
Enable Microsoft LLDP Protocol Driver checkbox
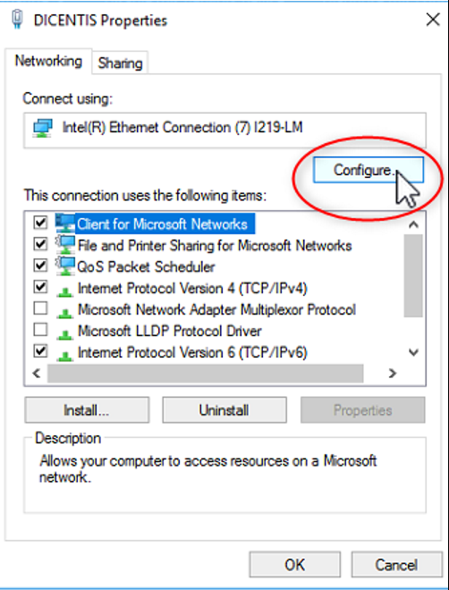pos(40,330)
